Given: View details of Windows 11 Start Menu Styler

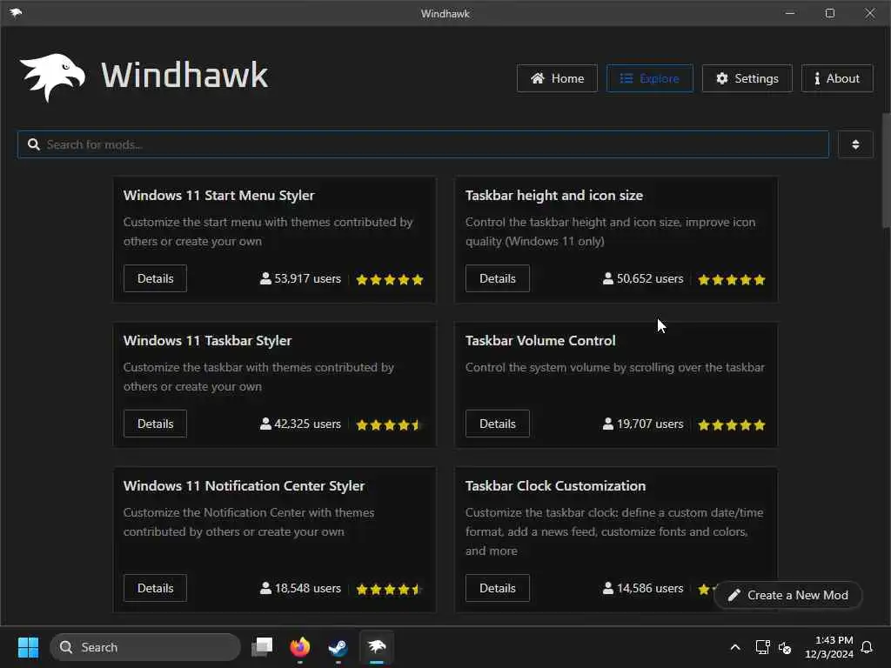Looking at the screenshot, I should 155,278.
